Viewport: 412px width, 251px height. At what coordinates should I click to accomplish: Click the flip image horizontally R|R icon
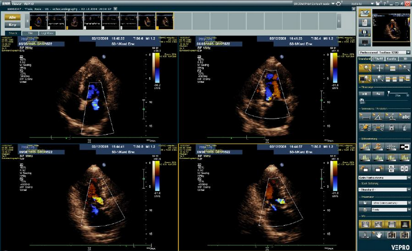404,169
